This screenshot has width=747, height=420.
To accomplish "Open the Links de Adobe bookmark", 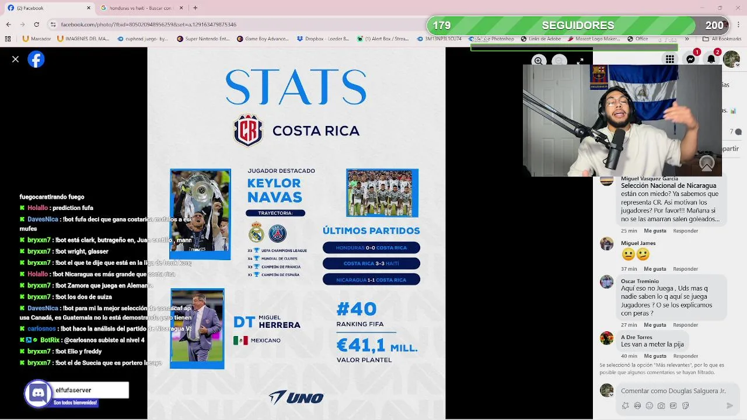I will [x=541, y=39].
